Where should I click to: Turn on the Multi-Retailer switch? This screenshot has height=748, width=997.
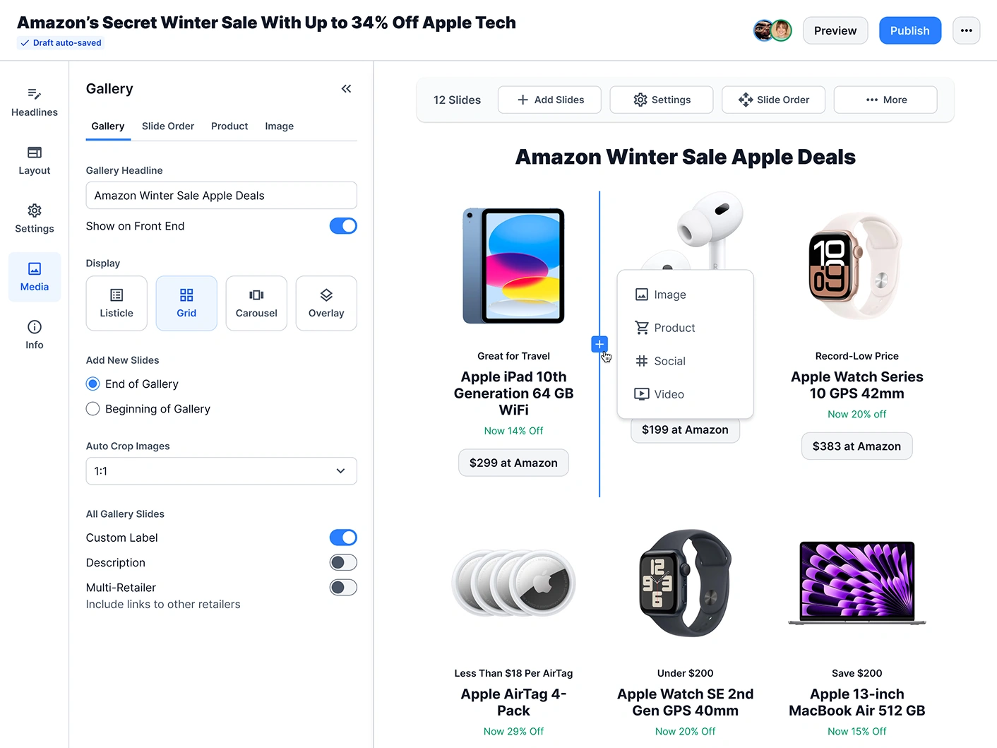[343, 588]
